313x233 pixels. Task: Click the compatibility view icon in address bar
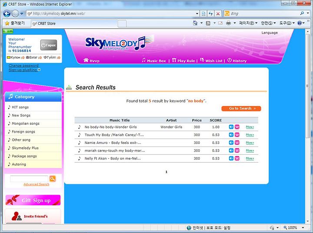(203, 13)
